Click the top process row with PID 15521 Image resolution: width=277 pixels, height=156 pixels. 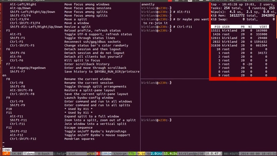coord(239,30)
